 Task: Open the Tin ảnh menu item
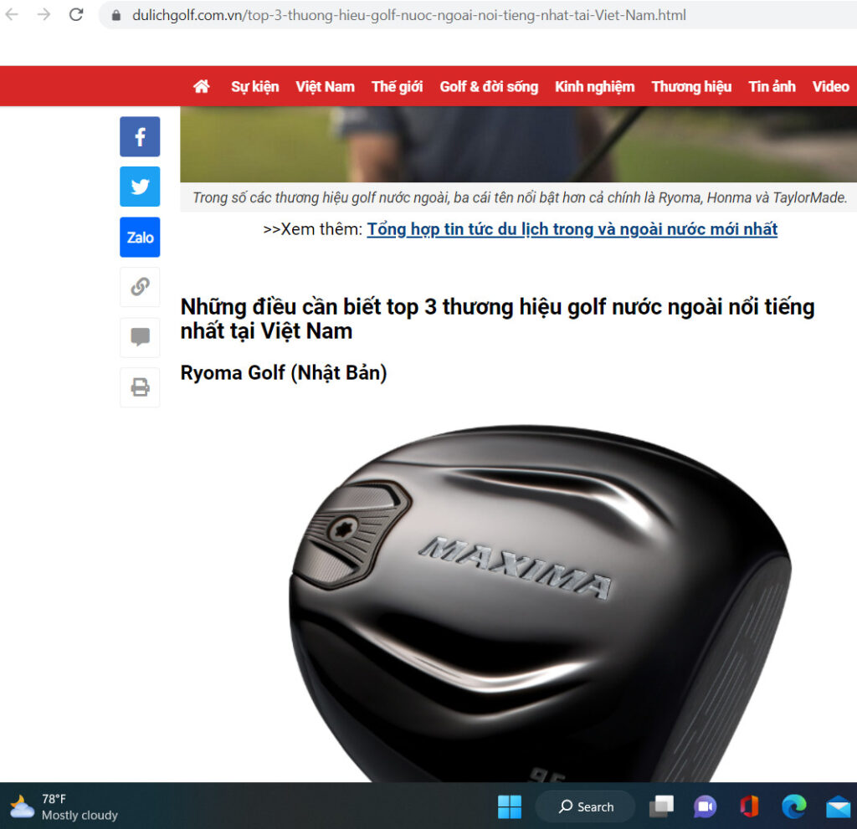click(772, 87)
